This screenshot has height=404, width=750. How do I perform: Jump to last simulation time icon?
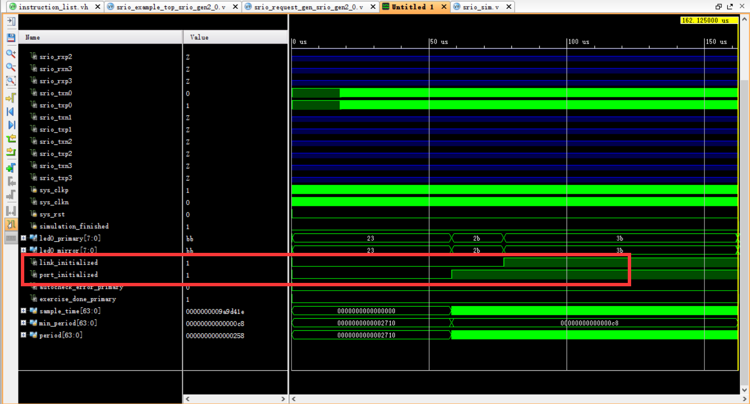point(11,125)
